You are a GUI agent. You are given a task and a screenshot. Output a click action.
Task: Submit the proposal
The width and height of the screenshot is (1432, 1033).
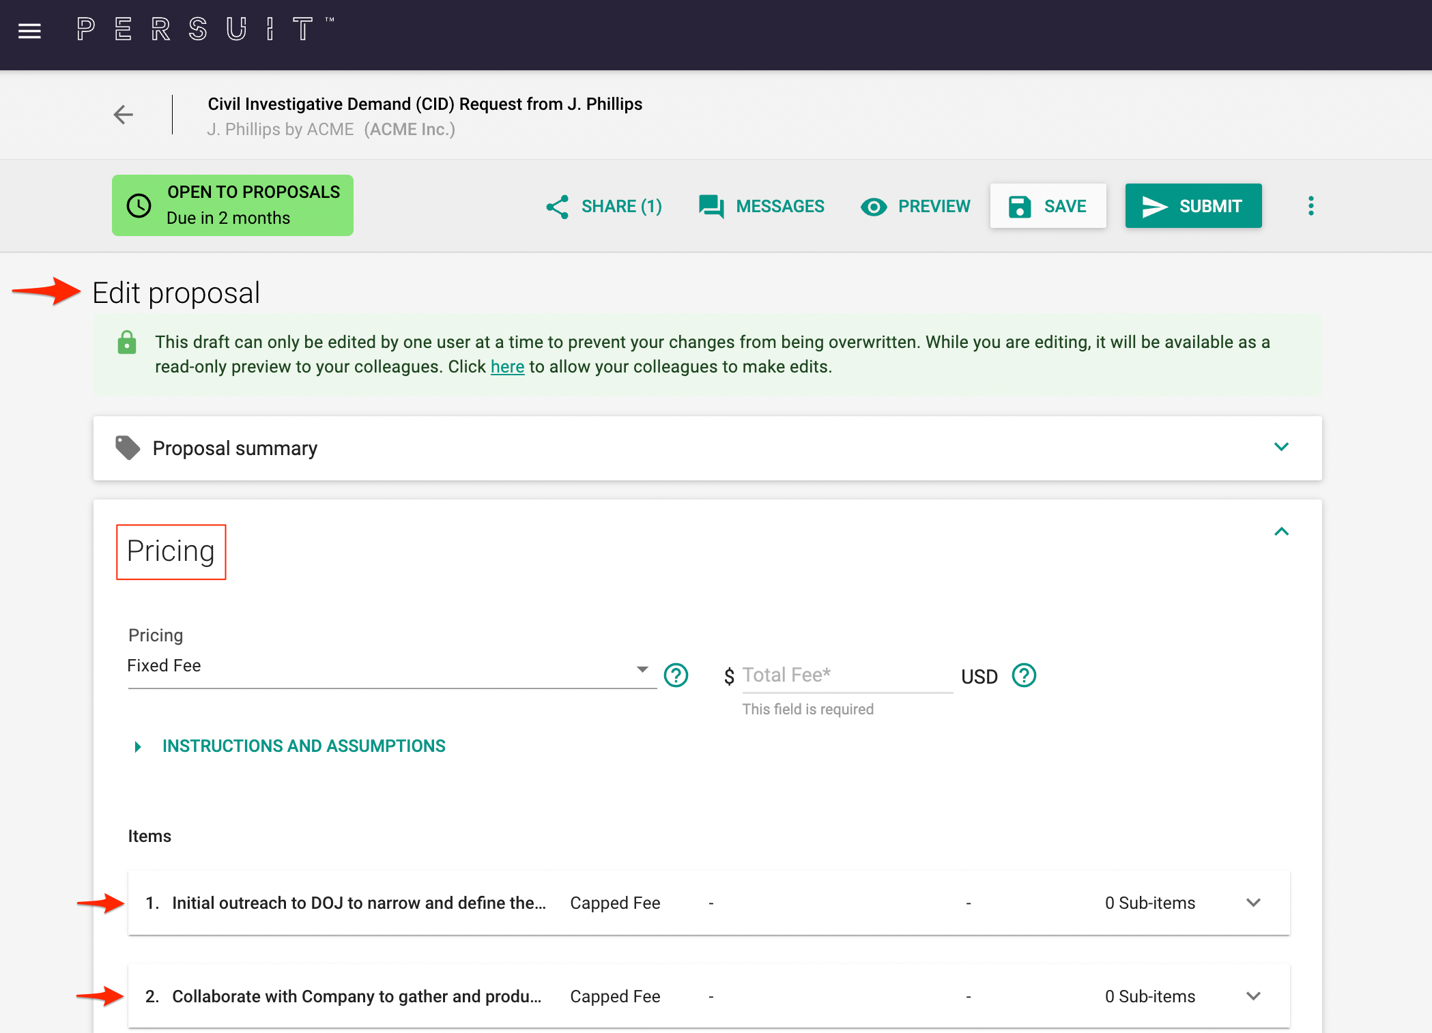[1193, 205]
